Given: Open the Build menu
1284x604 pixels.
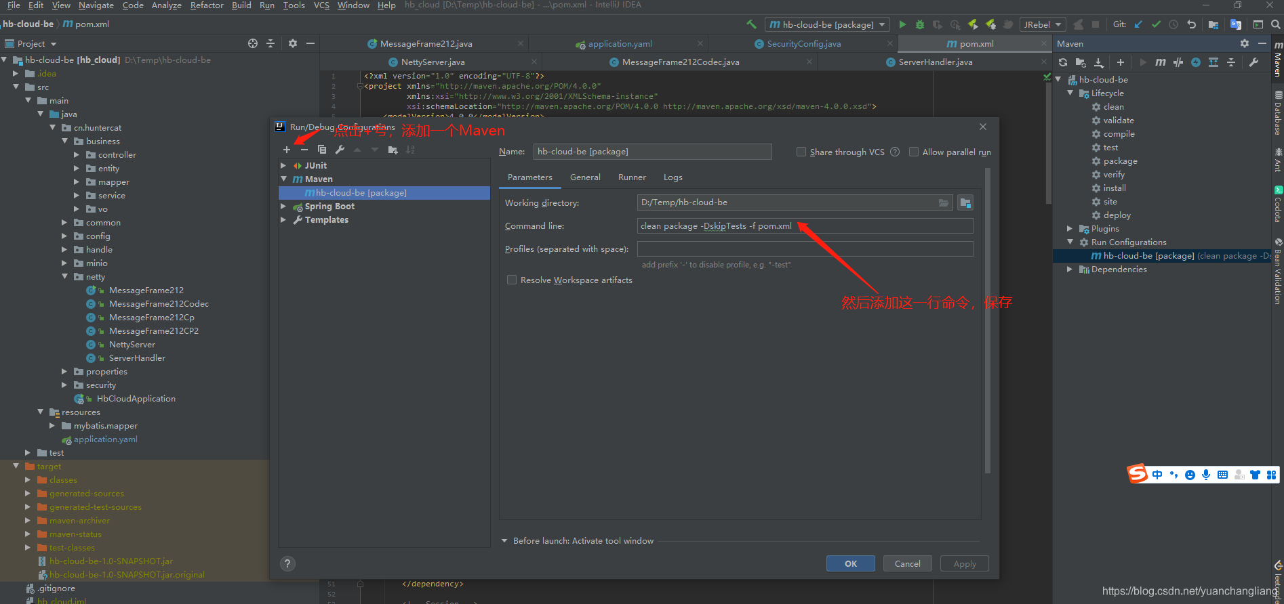Looking at the screenshot, I should coord(241,5).
